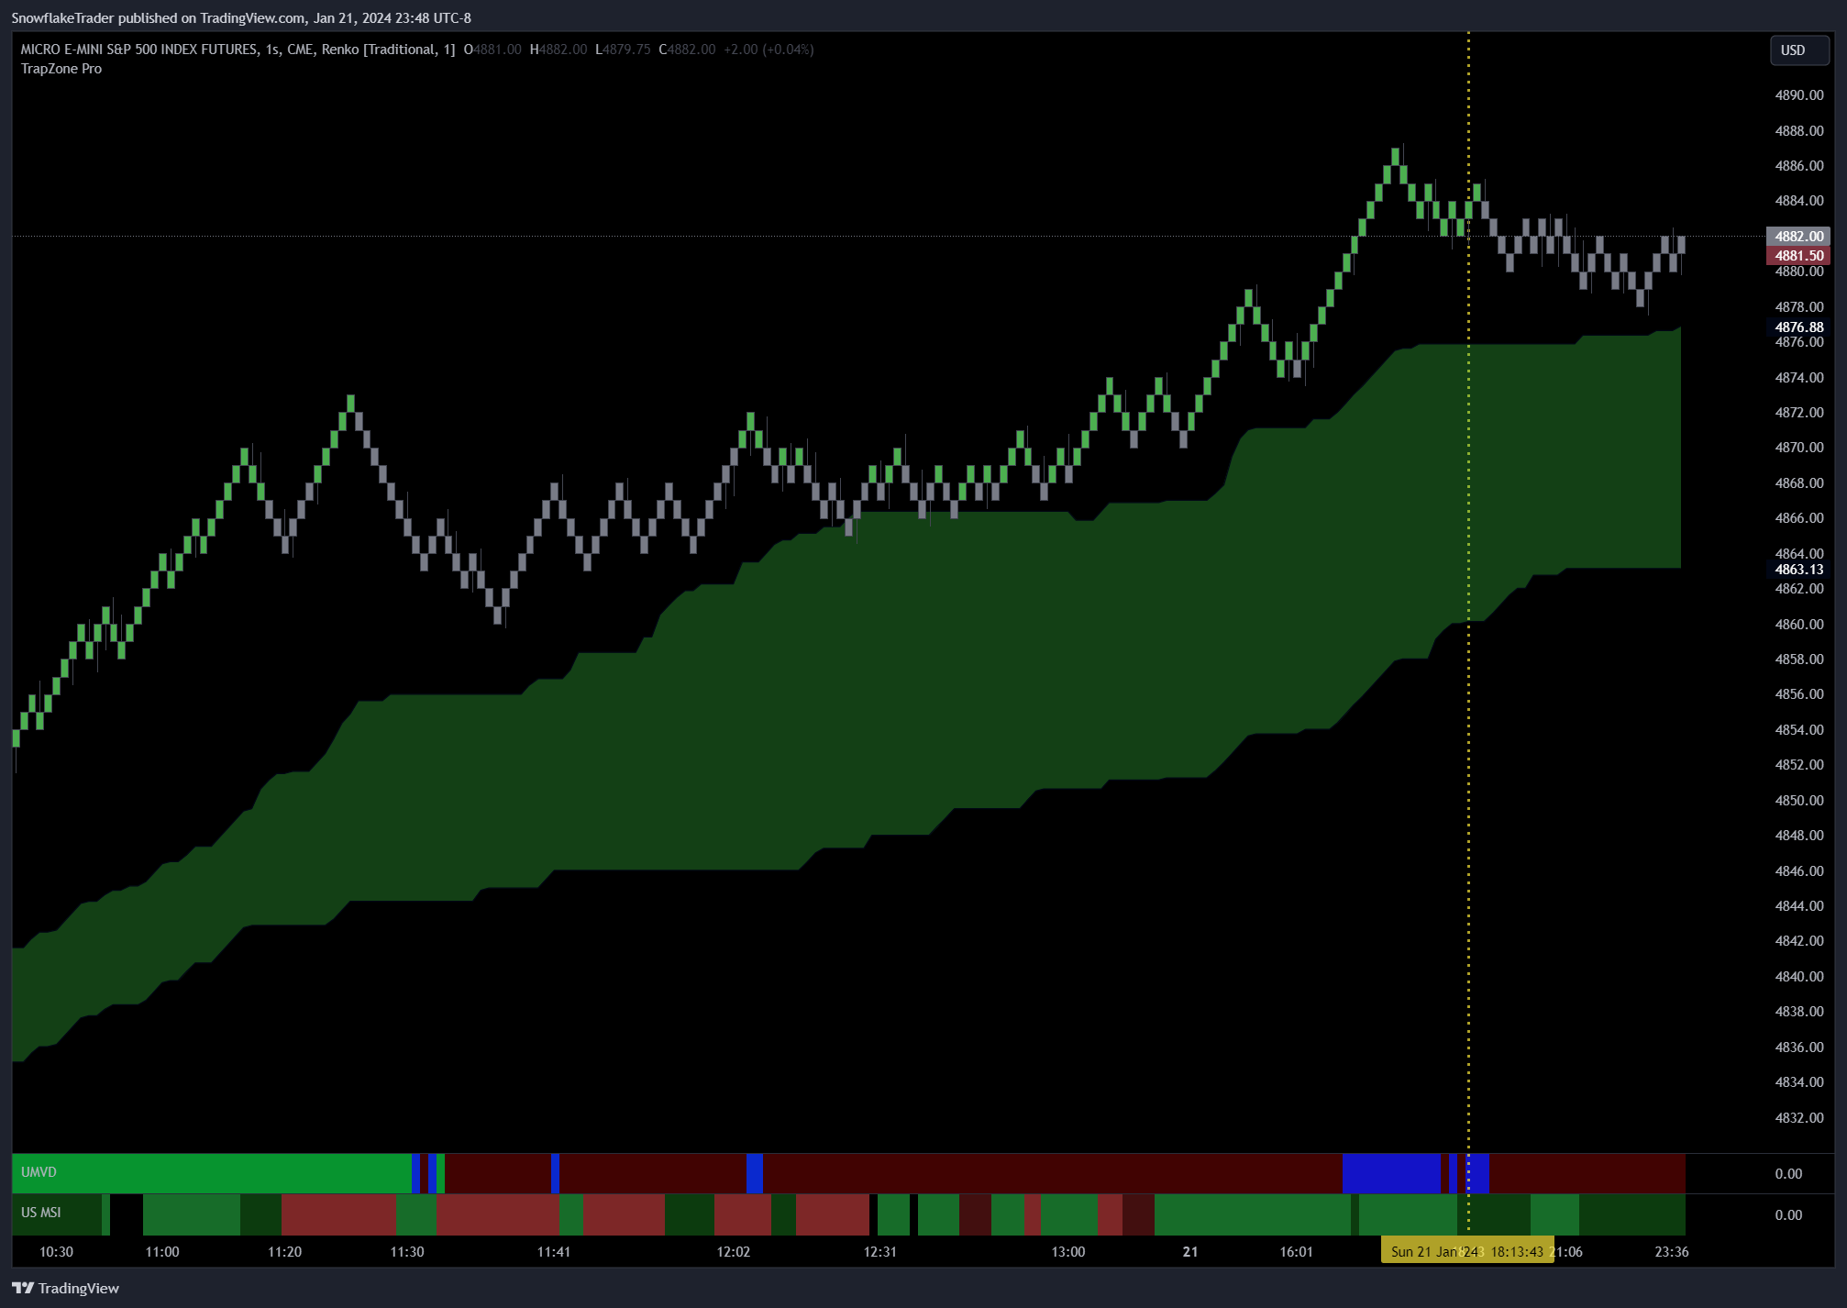Click the bold 21 date label on time axis
Screen dimensions: 1847x1308
pos(1190,1251)
